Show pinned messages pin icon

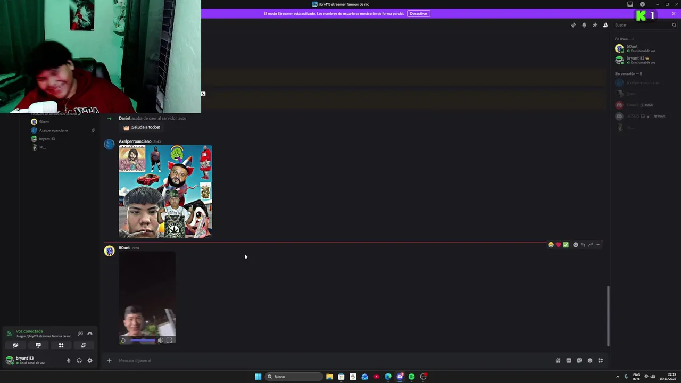tap(594, 25)
